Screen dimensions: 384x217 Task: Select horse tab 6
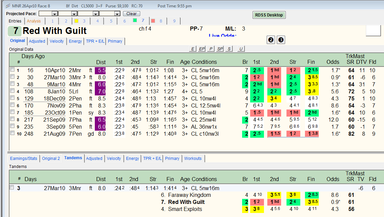click(124, 21)
